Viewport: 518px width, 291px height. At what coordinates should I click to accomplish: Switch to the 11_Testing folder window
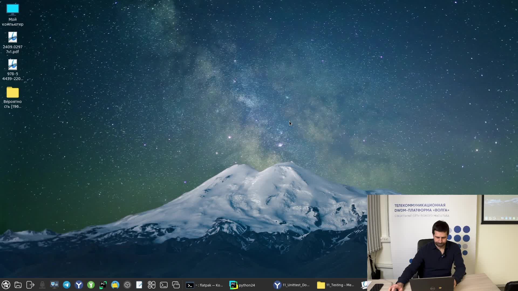(x=335, y=285)
